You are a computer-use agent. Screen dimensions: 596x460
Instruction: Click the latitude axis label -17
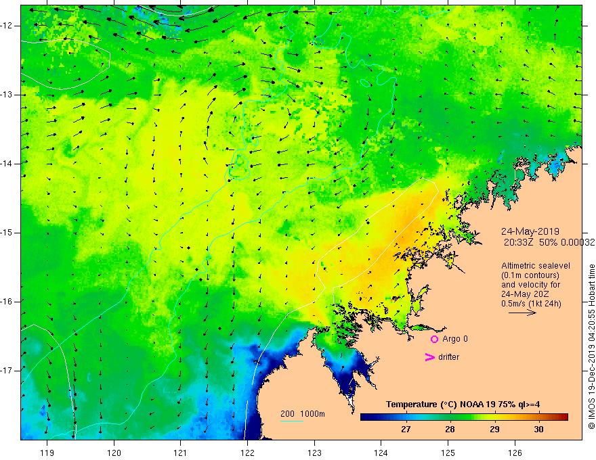(x=7, y=371)
